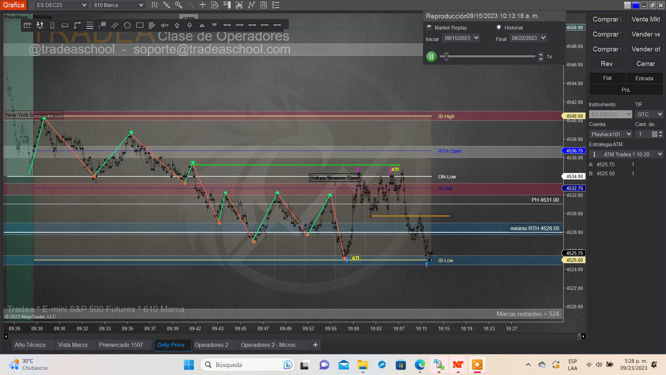This screenshot has height=375, width=666.
Task: Open the Cuenta Playback101 dropdown
Action: click(x=610, y=134)
